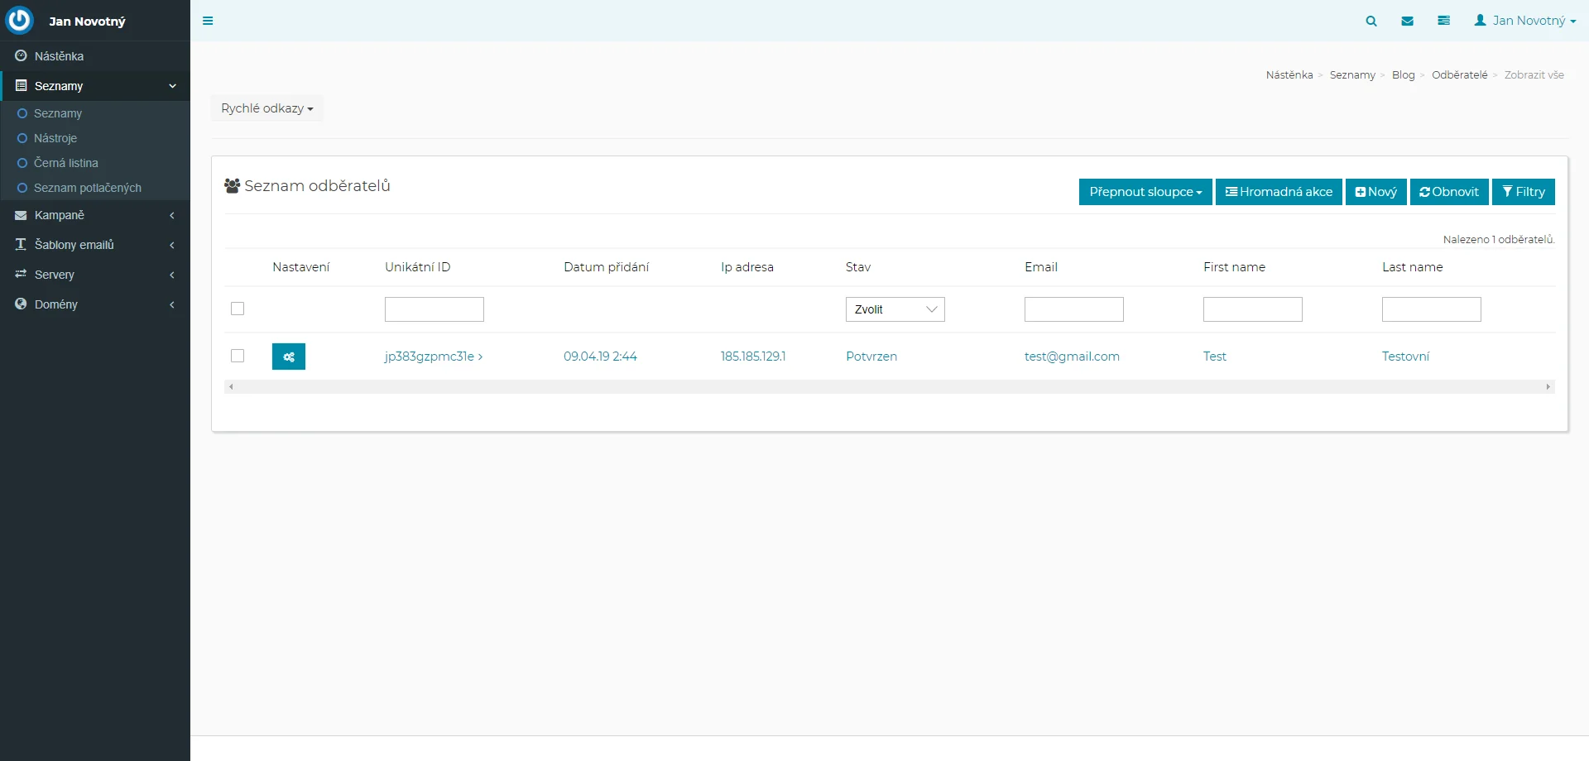Click the left arrow of horizontal scrollbar
The image size is (1589, 761).
coord(231,387)
